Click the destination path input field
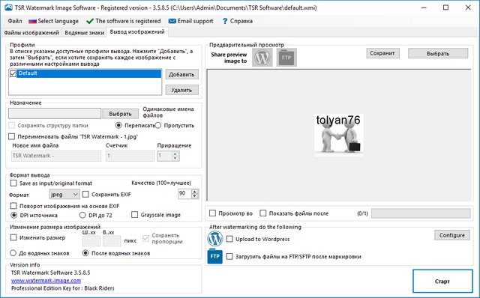Screen dimensions: 480x298 click(55, 113)
